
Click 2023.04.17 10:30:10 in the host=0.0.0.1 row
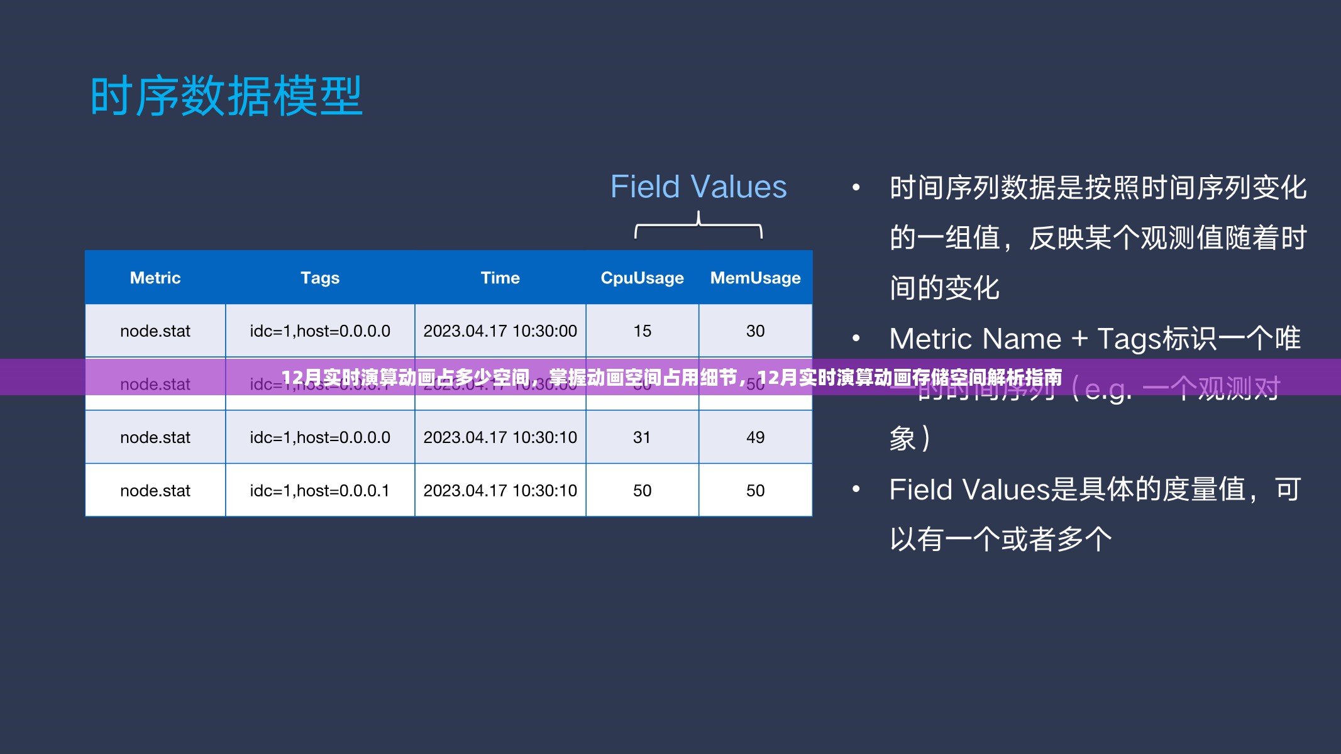coord(500,491)
